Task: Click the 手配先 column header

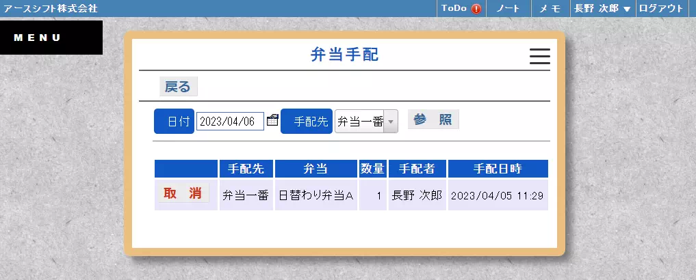Action: 246,169
